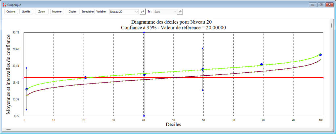Click the Libellés button

(26, 11)
